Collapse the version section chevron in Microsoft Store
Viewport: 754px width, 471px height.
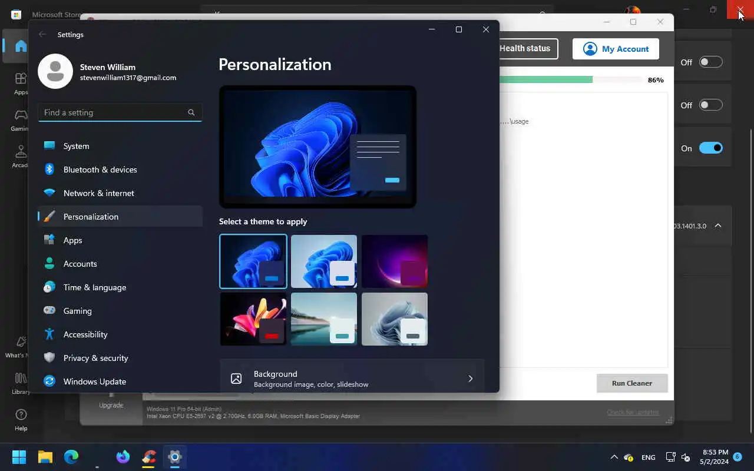point(718,225)
